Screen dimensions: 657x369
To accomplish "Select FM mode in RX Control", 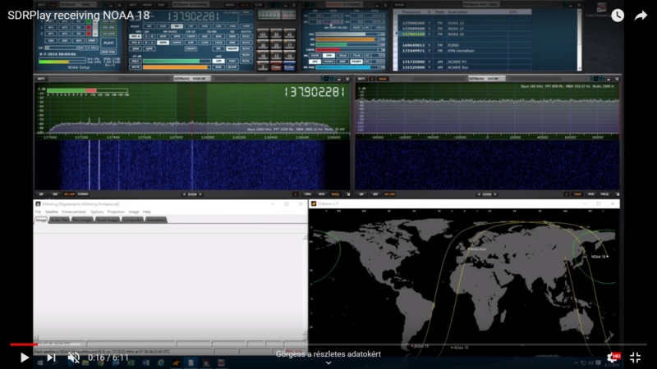I will pos(177,26).
